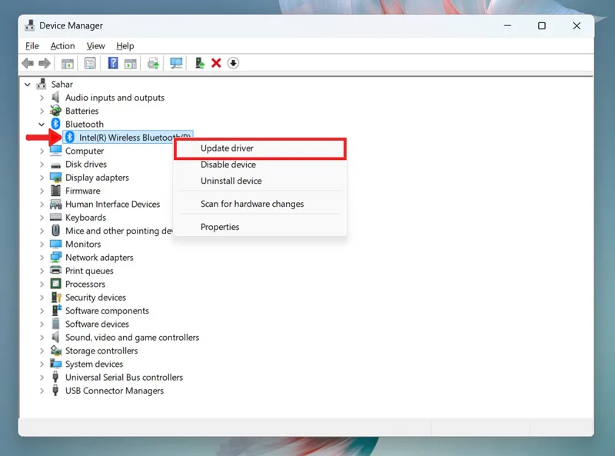
Task: Collapse the Sahar computer root node
Action: coord(28,85)
